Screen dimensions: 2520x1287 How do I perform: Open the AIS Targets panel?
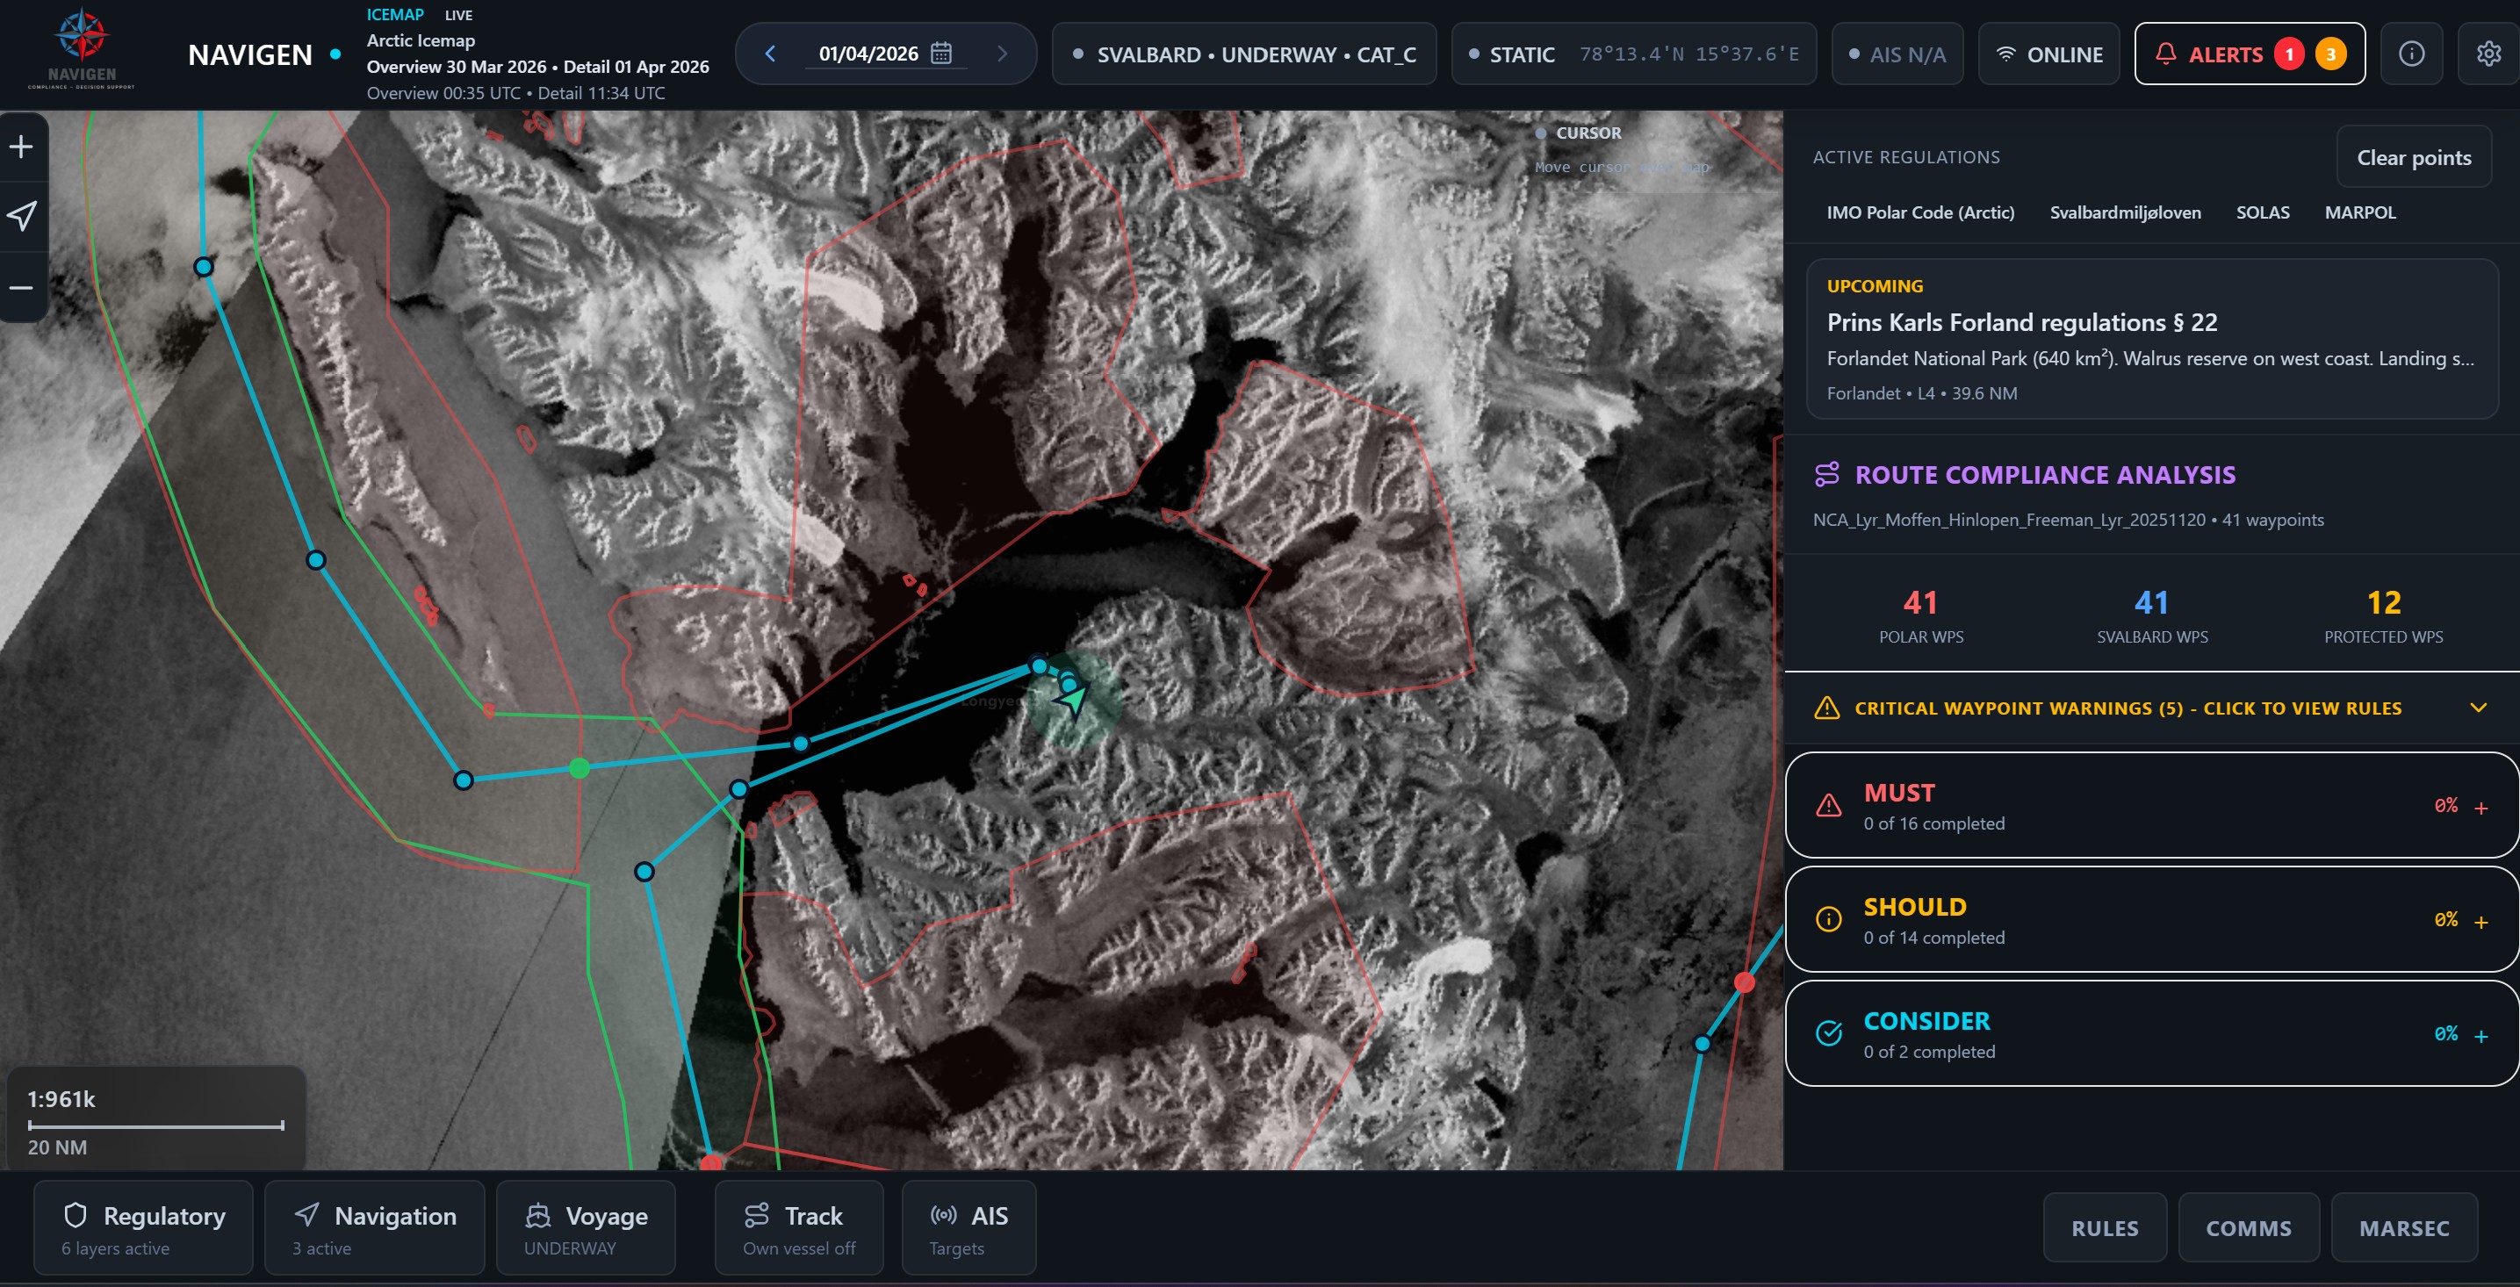967,1227
